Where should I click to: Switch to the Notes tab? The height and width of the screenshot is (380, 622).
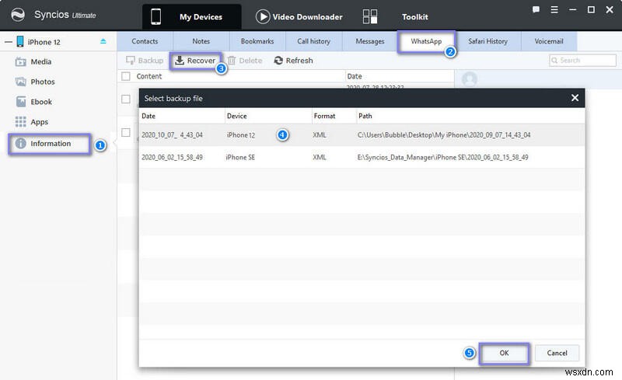[x=201, y=41]
